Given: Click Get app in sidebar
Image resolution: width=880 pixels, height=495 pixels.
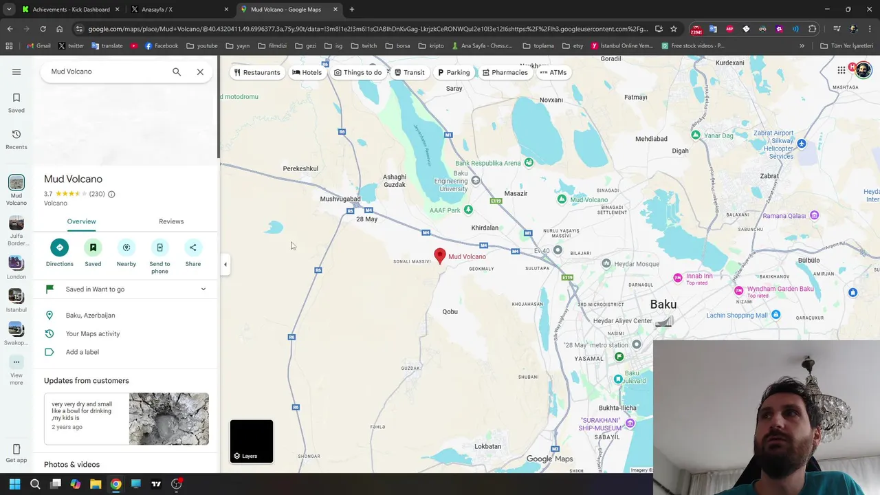Looking at the screenshot, I should (x=16, y=454).
